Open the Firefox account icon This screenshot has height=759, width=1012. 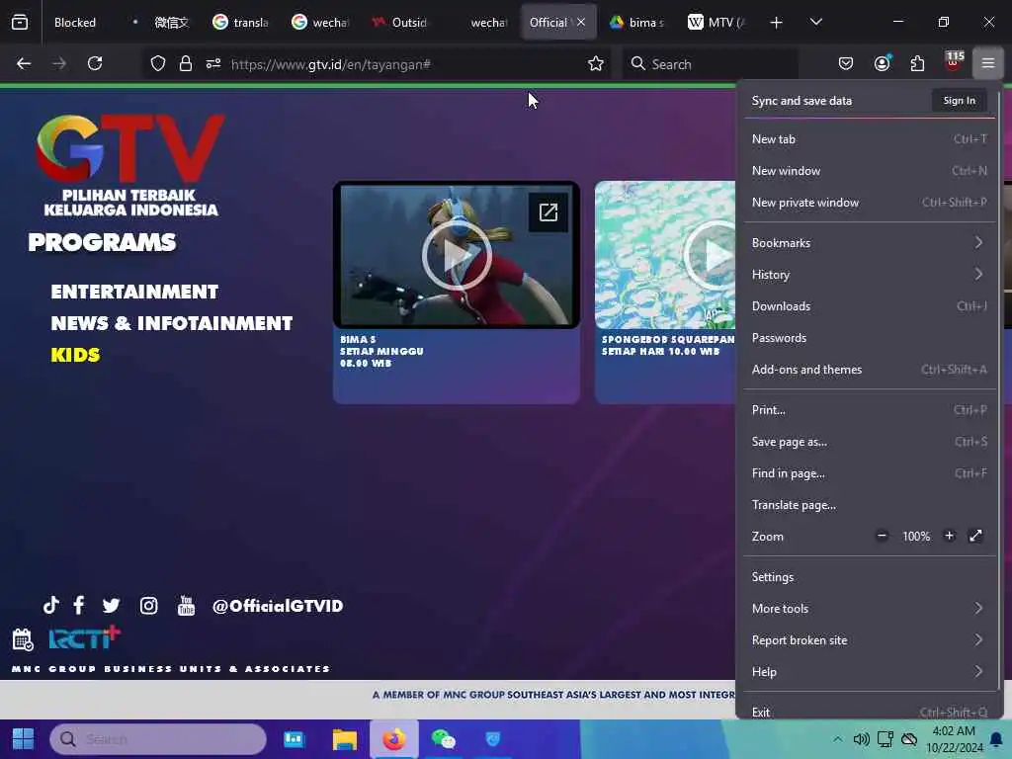tap(882, 63)
